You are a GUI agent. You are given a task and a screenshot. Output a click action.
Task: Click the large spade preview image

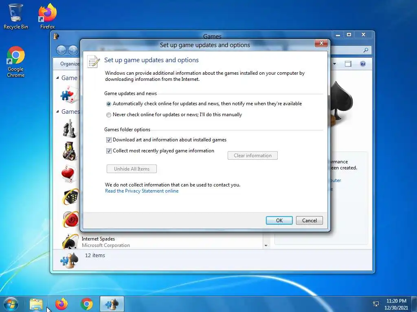342,104
